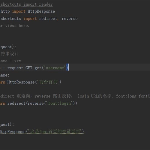Click the 'username' string literal
This screenshot has width=150, height=150.
pos(55,68)
